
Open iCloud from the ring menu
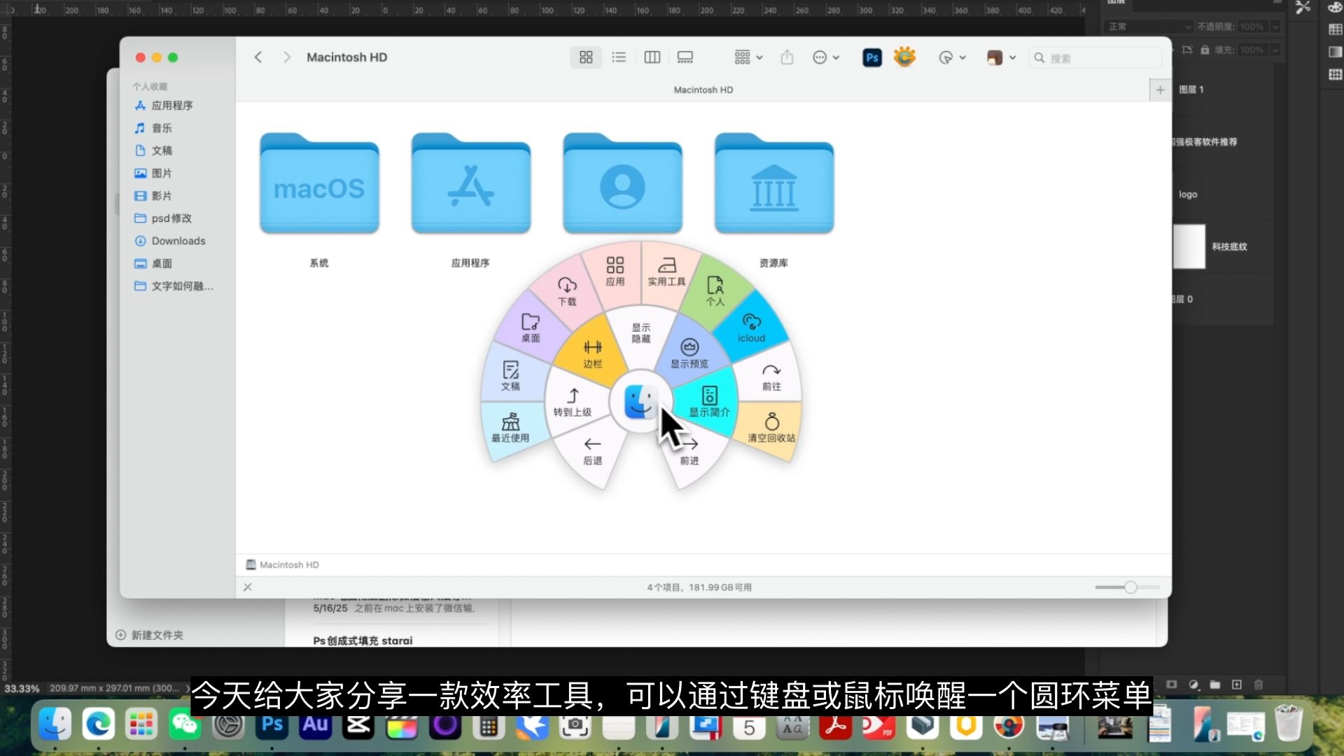coord(751,328)
